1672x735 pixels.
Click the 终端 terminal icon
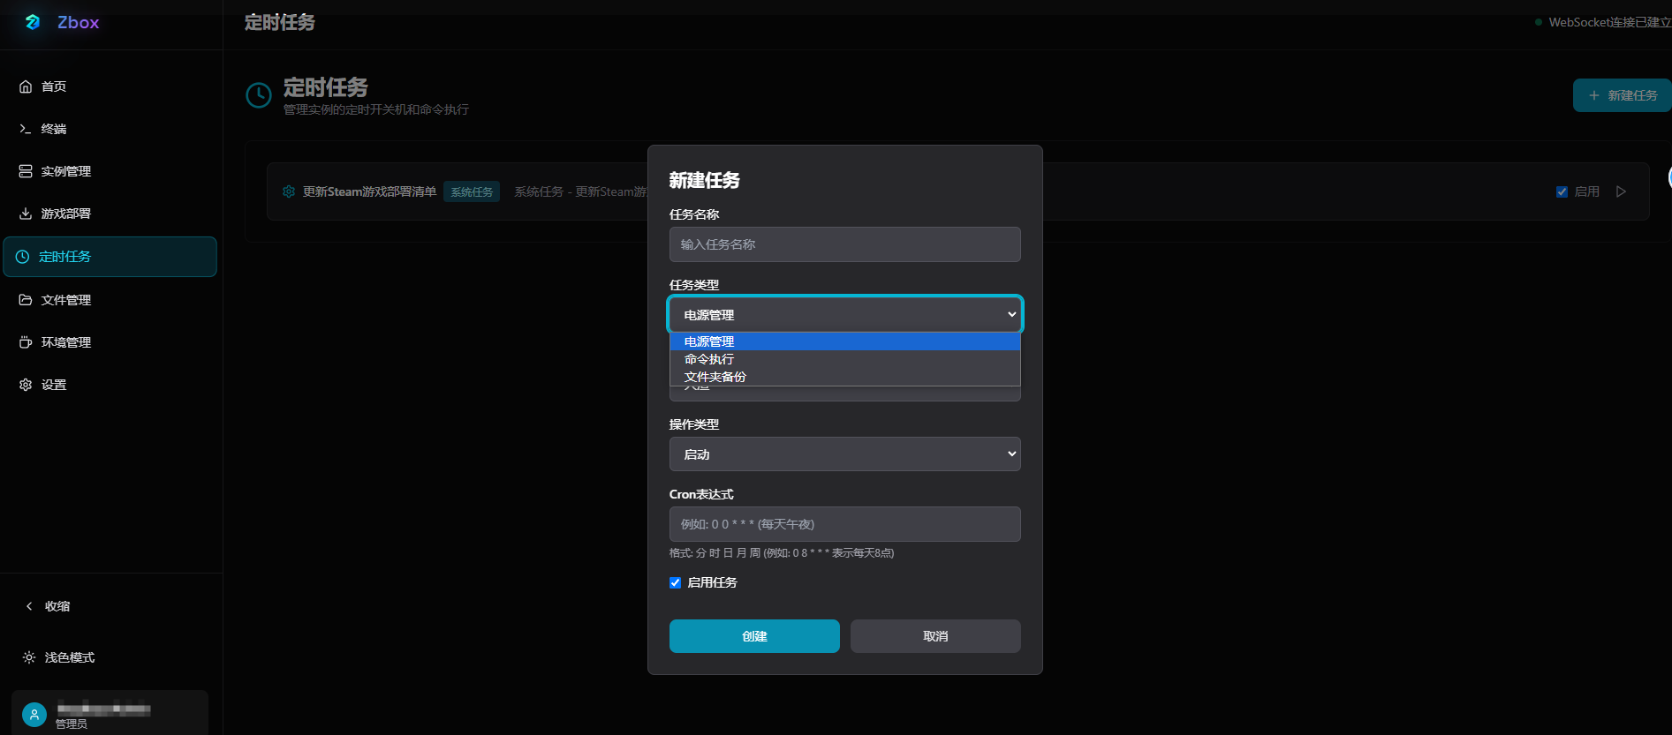point(26,129)
